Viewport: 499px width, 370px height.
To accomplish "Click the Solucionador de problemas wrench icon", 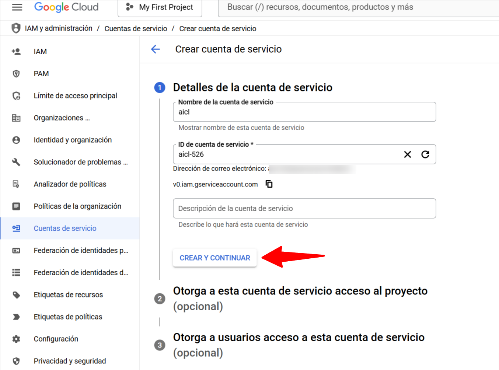I will 16,162.
